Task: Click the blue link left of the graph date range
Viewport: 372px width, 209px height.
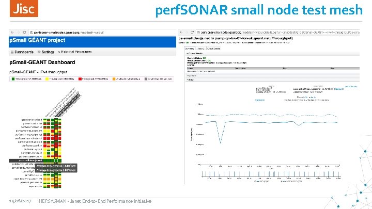Action: [x=259, y=100]
